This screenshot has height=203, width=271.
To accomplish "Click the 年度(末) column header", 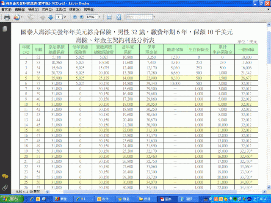I will (x=26, y=49).
